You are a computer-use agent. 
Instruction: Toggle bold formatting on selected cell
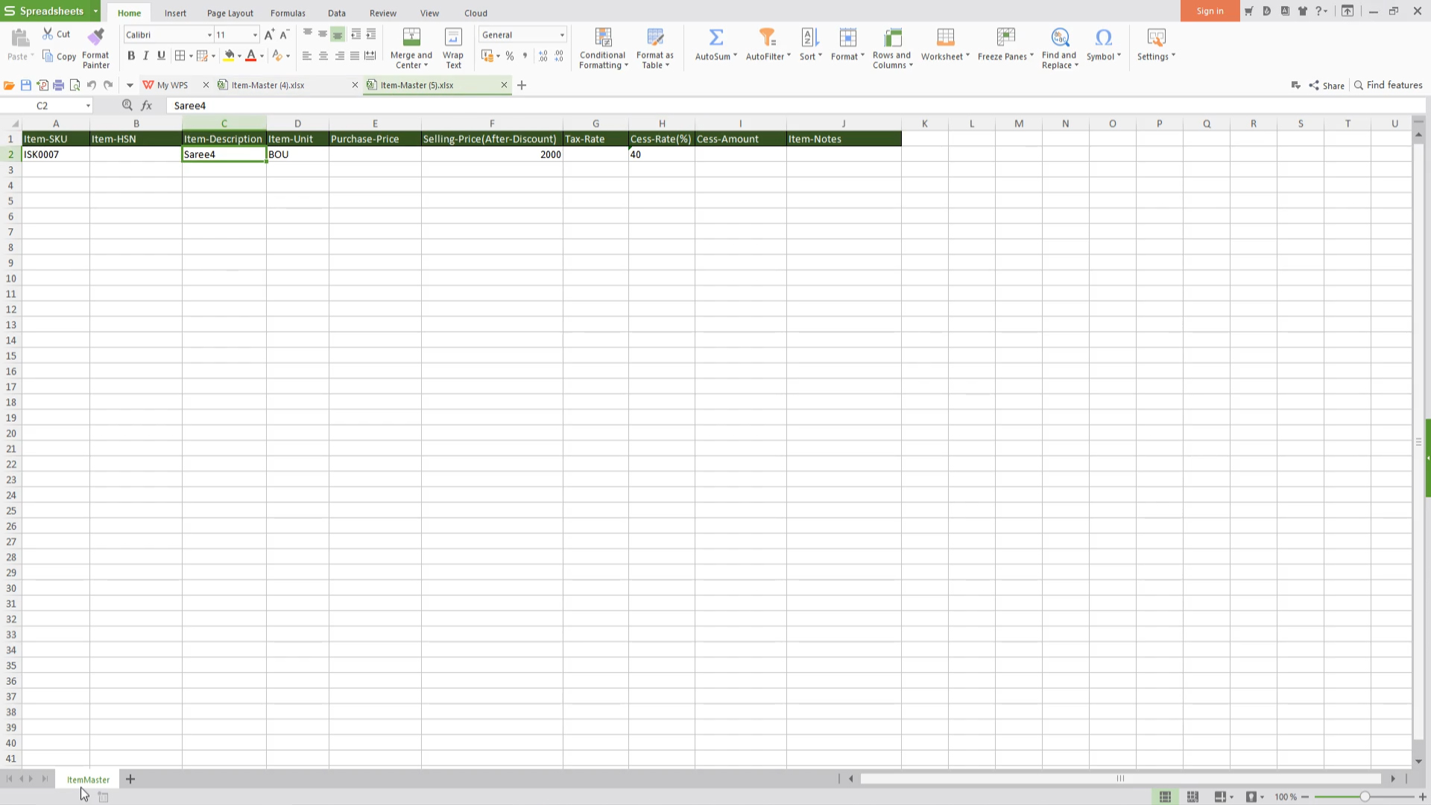130,56
